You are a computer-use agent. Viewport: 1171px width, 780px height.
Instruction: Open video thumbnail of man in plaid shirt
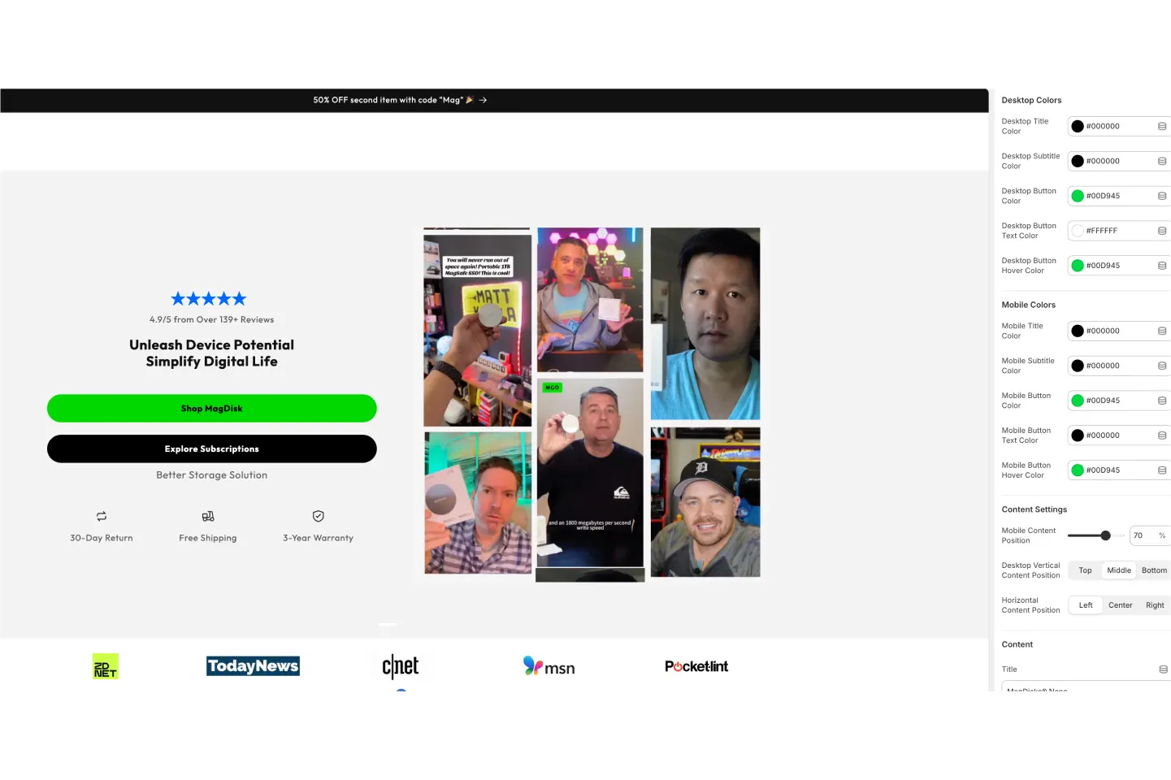point(478,502)
